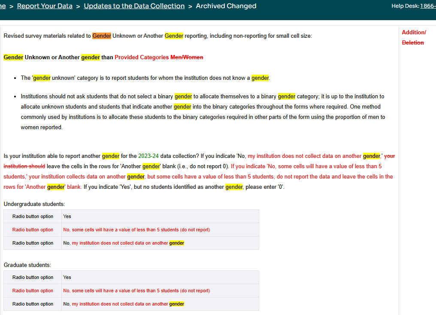Image resolution: width=436 pixels, height=315 pixels.
Task: Open the Report Your Data breadcrumb link
Action: [x=45, y=6]
